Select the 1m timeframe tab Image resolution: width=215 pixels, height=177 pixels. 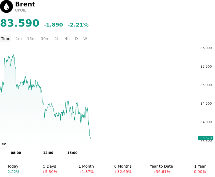tap(19, 39)
